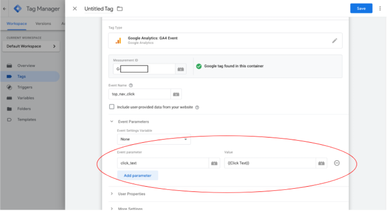
Task: Edit tag type with the pencil icon
Action: [x=334, y=41]
